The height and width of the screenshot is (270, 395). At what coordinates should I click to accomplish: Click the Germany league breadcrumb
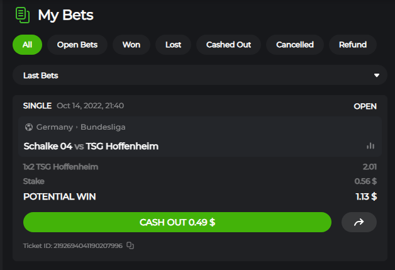pos(55,127)
